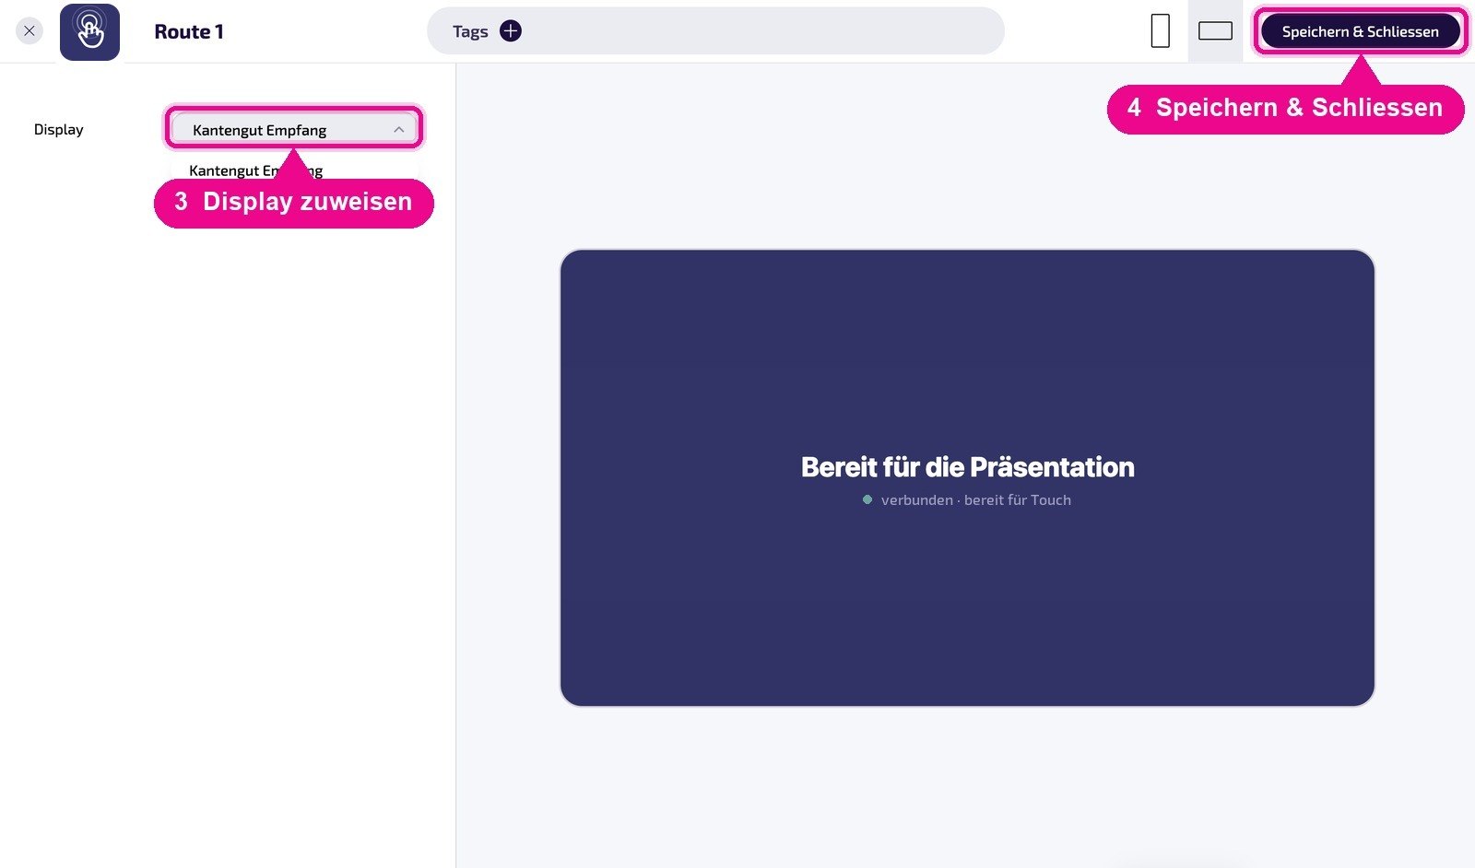The image size is (1475, 868).
Task: Choose Kantengut Empfang option from the list
Action: (x=255, y=170)
